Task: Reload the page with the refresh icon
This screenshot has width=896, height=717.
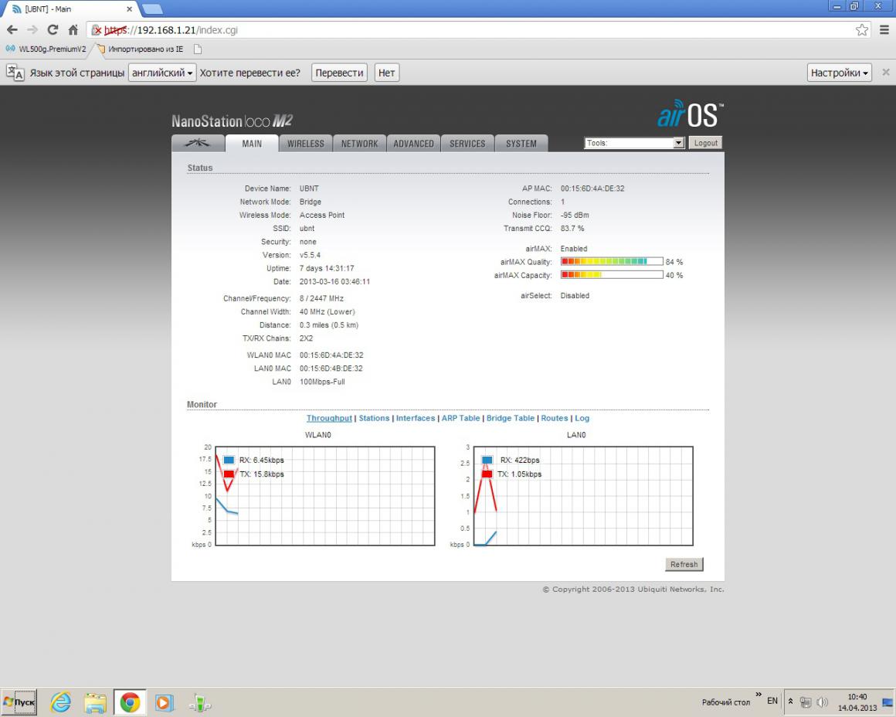Action: [53, 29]
